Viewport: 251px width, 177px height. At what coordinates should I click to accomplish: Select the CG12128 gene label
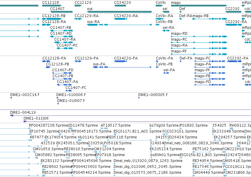(x=51, y=3)
